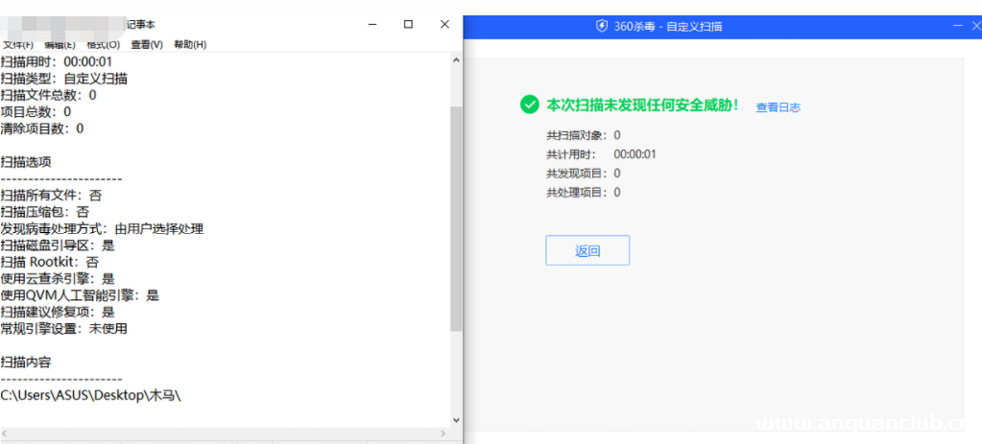
Task: Minimize the 360杀毒 window
Action: [958, 26]
